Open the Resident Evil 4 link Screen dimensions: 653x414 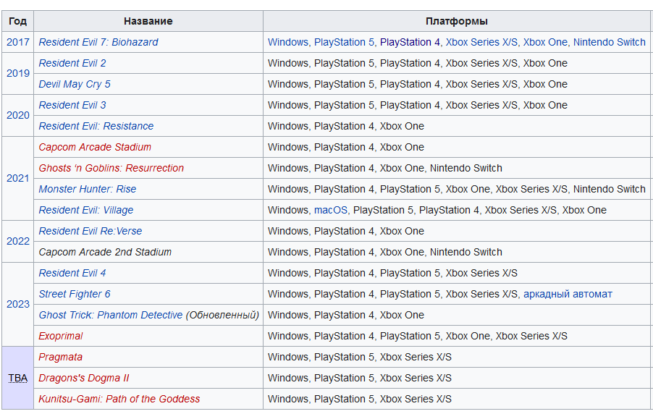click(72, 273)
